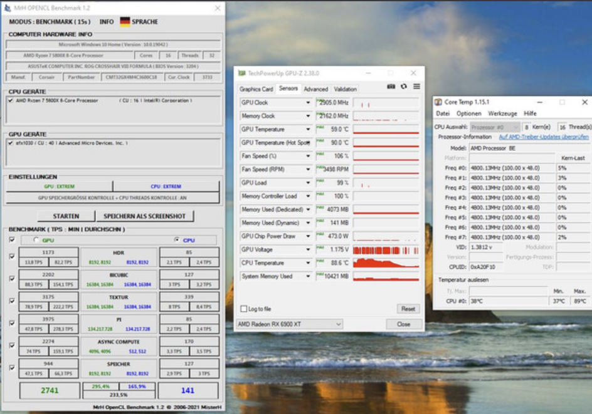Click the GPU-Z screenshot camera icon
Screen dimensions: 592x414
(391, 86)
